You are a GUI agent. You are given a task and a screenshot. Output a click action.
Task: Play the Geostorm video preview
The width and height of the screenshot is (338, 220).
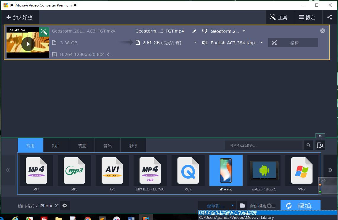pyautogui.click(x=28, y=44)
